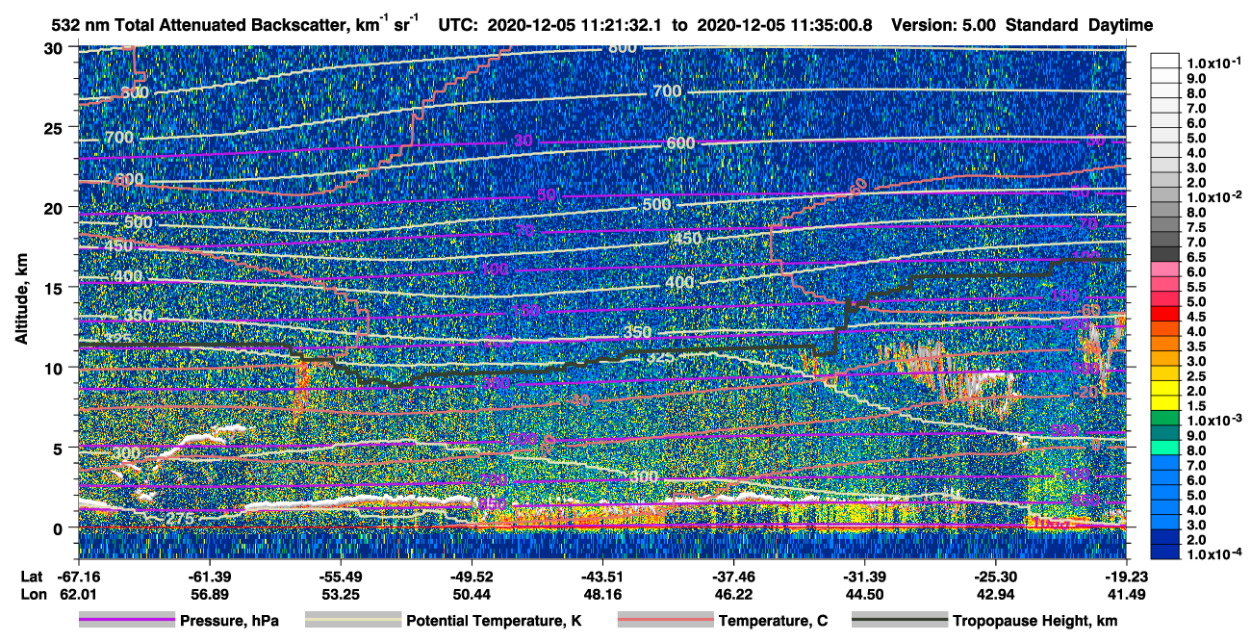This screenshot has height=642, width=1251.
Task: Click the latitude value -49.52
Action: [x=472, y=577]
